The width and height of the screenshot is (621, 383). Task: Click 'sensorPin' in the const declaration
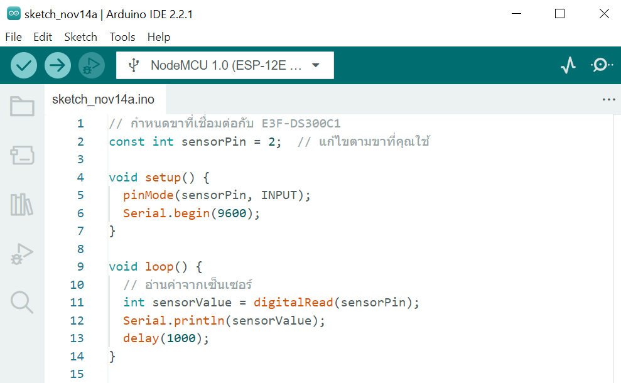pyautogui.click(x=214, y=142)
